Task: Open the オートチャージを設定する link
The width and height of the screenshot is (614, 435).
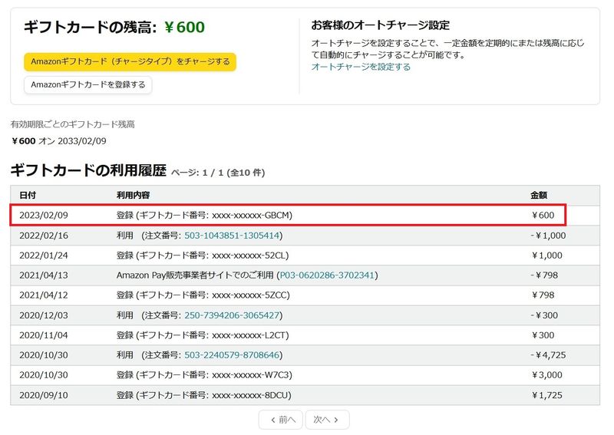Action: point(360,67)
